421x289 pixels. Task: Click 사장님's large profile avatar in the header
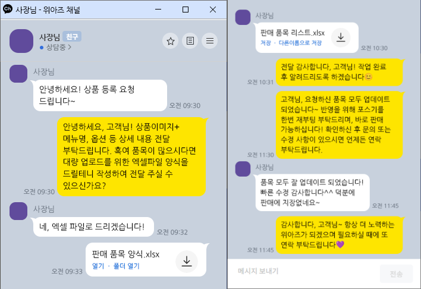pos(21,41)
